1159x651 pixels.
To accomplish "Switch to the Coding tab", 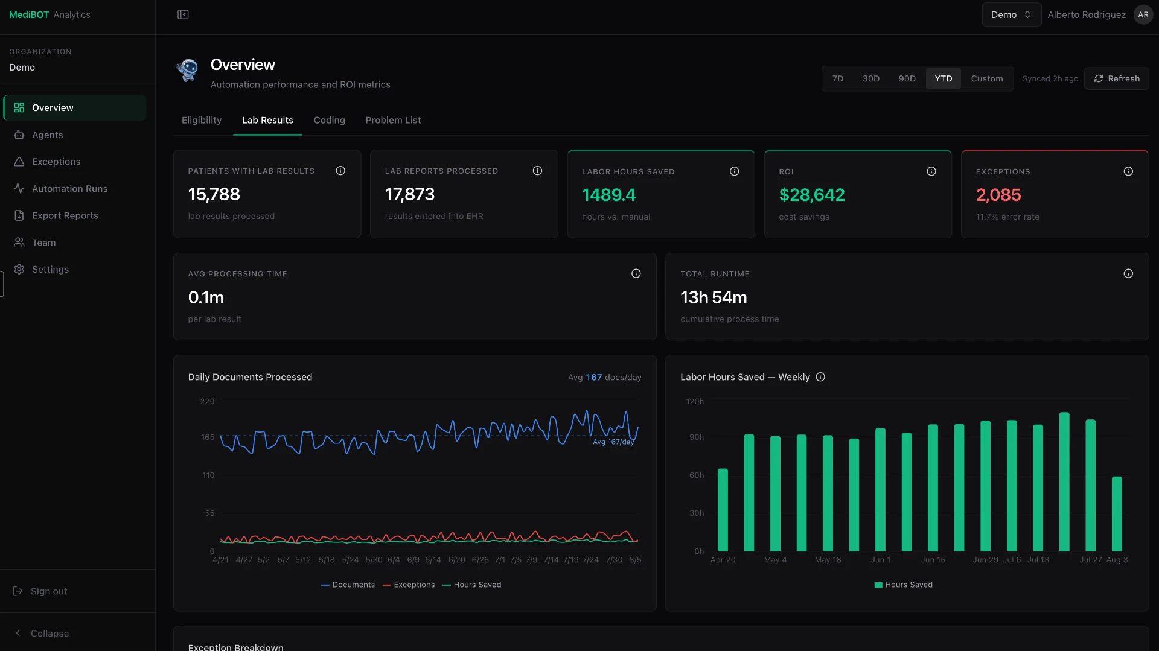I will click(330, 120).
